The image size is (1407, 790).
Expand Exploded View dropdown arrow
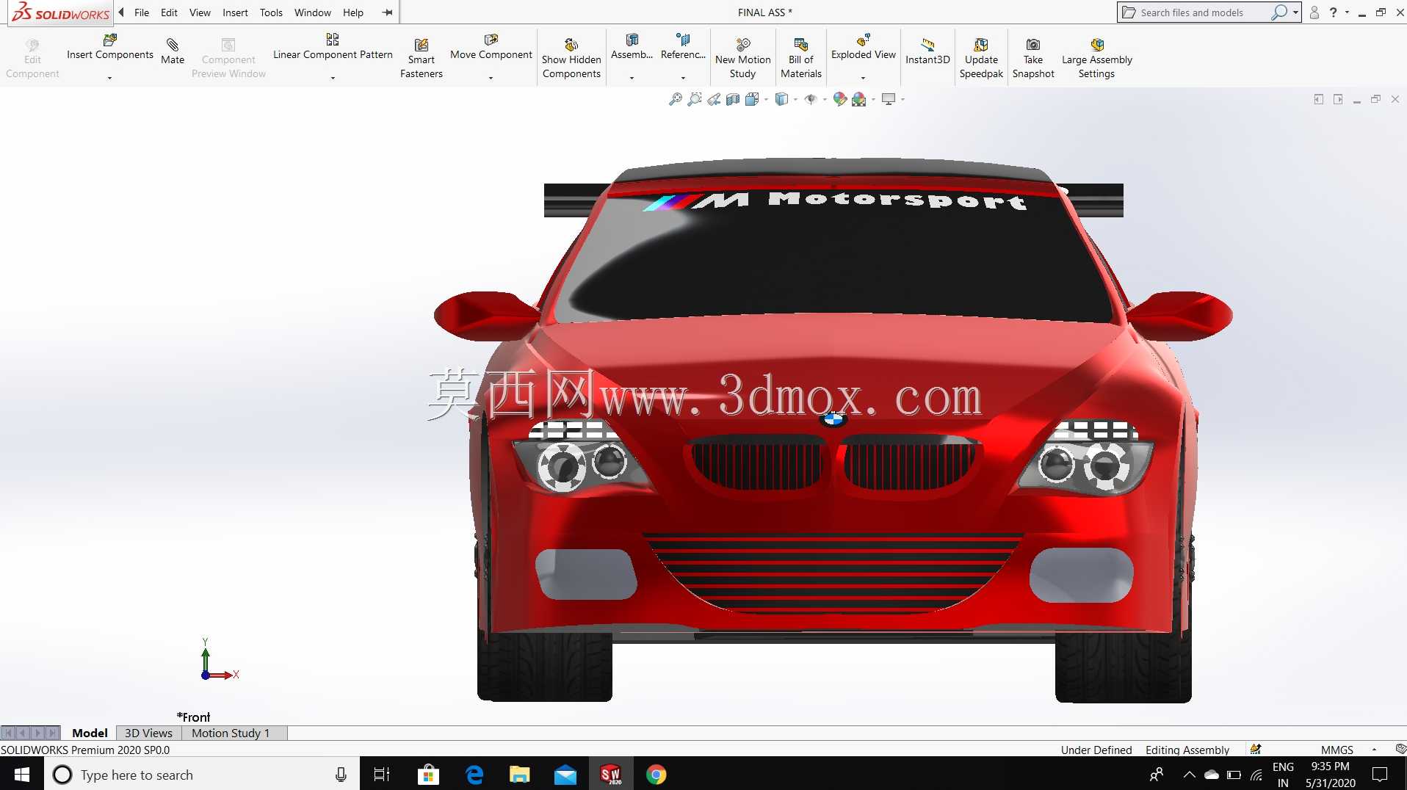click(864, 78)
